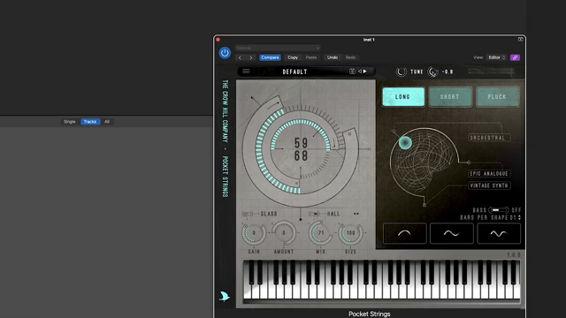The width and height of the screenshot is (566, 318).
Task: Go to previous preset with left arrow
Action: tap(240, 57)
